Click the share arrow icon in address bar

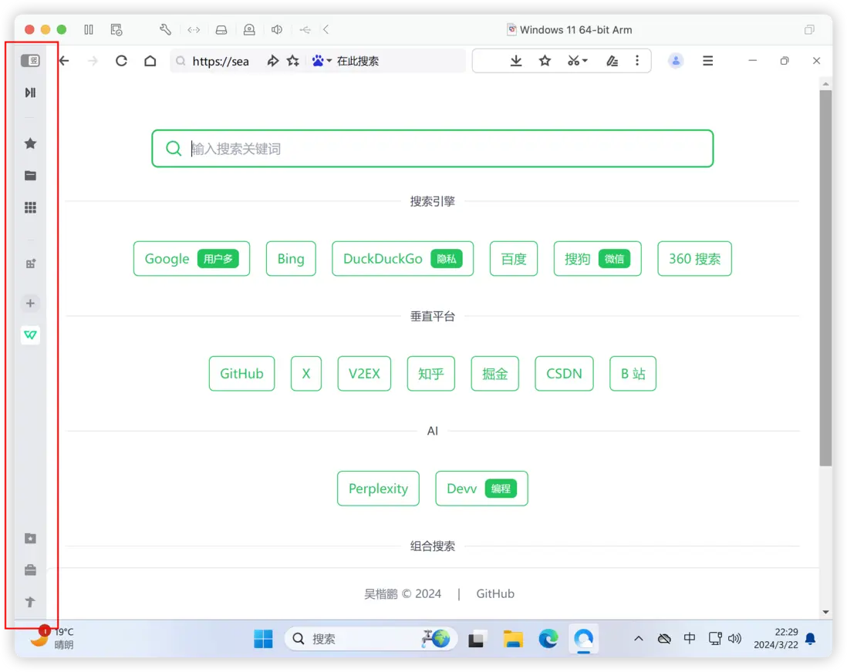tap(273, 61)
